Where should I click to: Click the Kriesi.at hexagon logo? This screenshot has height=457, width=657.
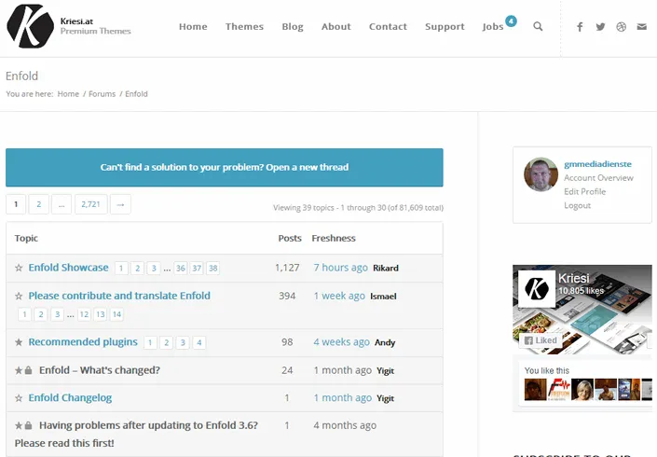click(x=30, y=26)
